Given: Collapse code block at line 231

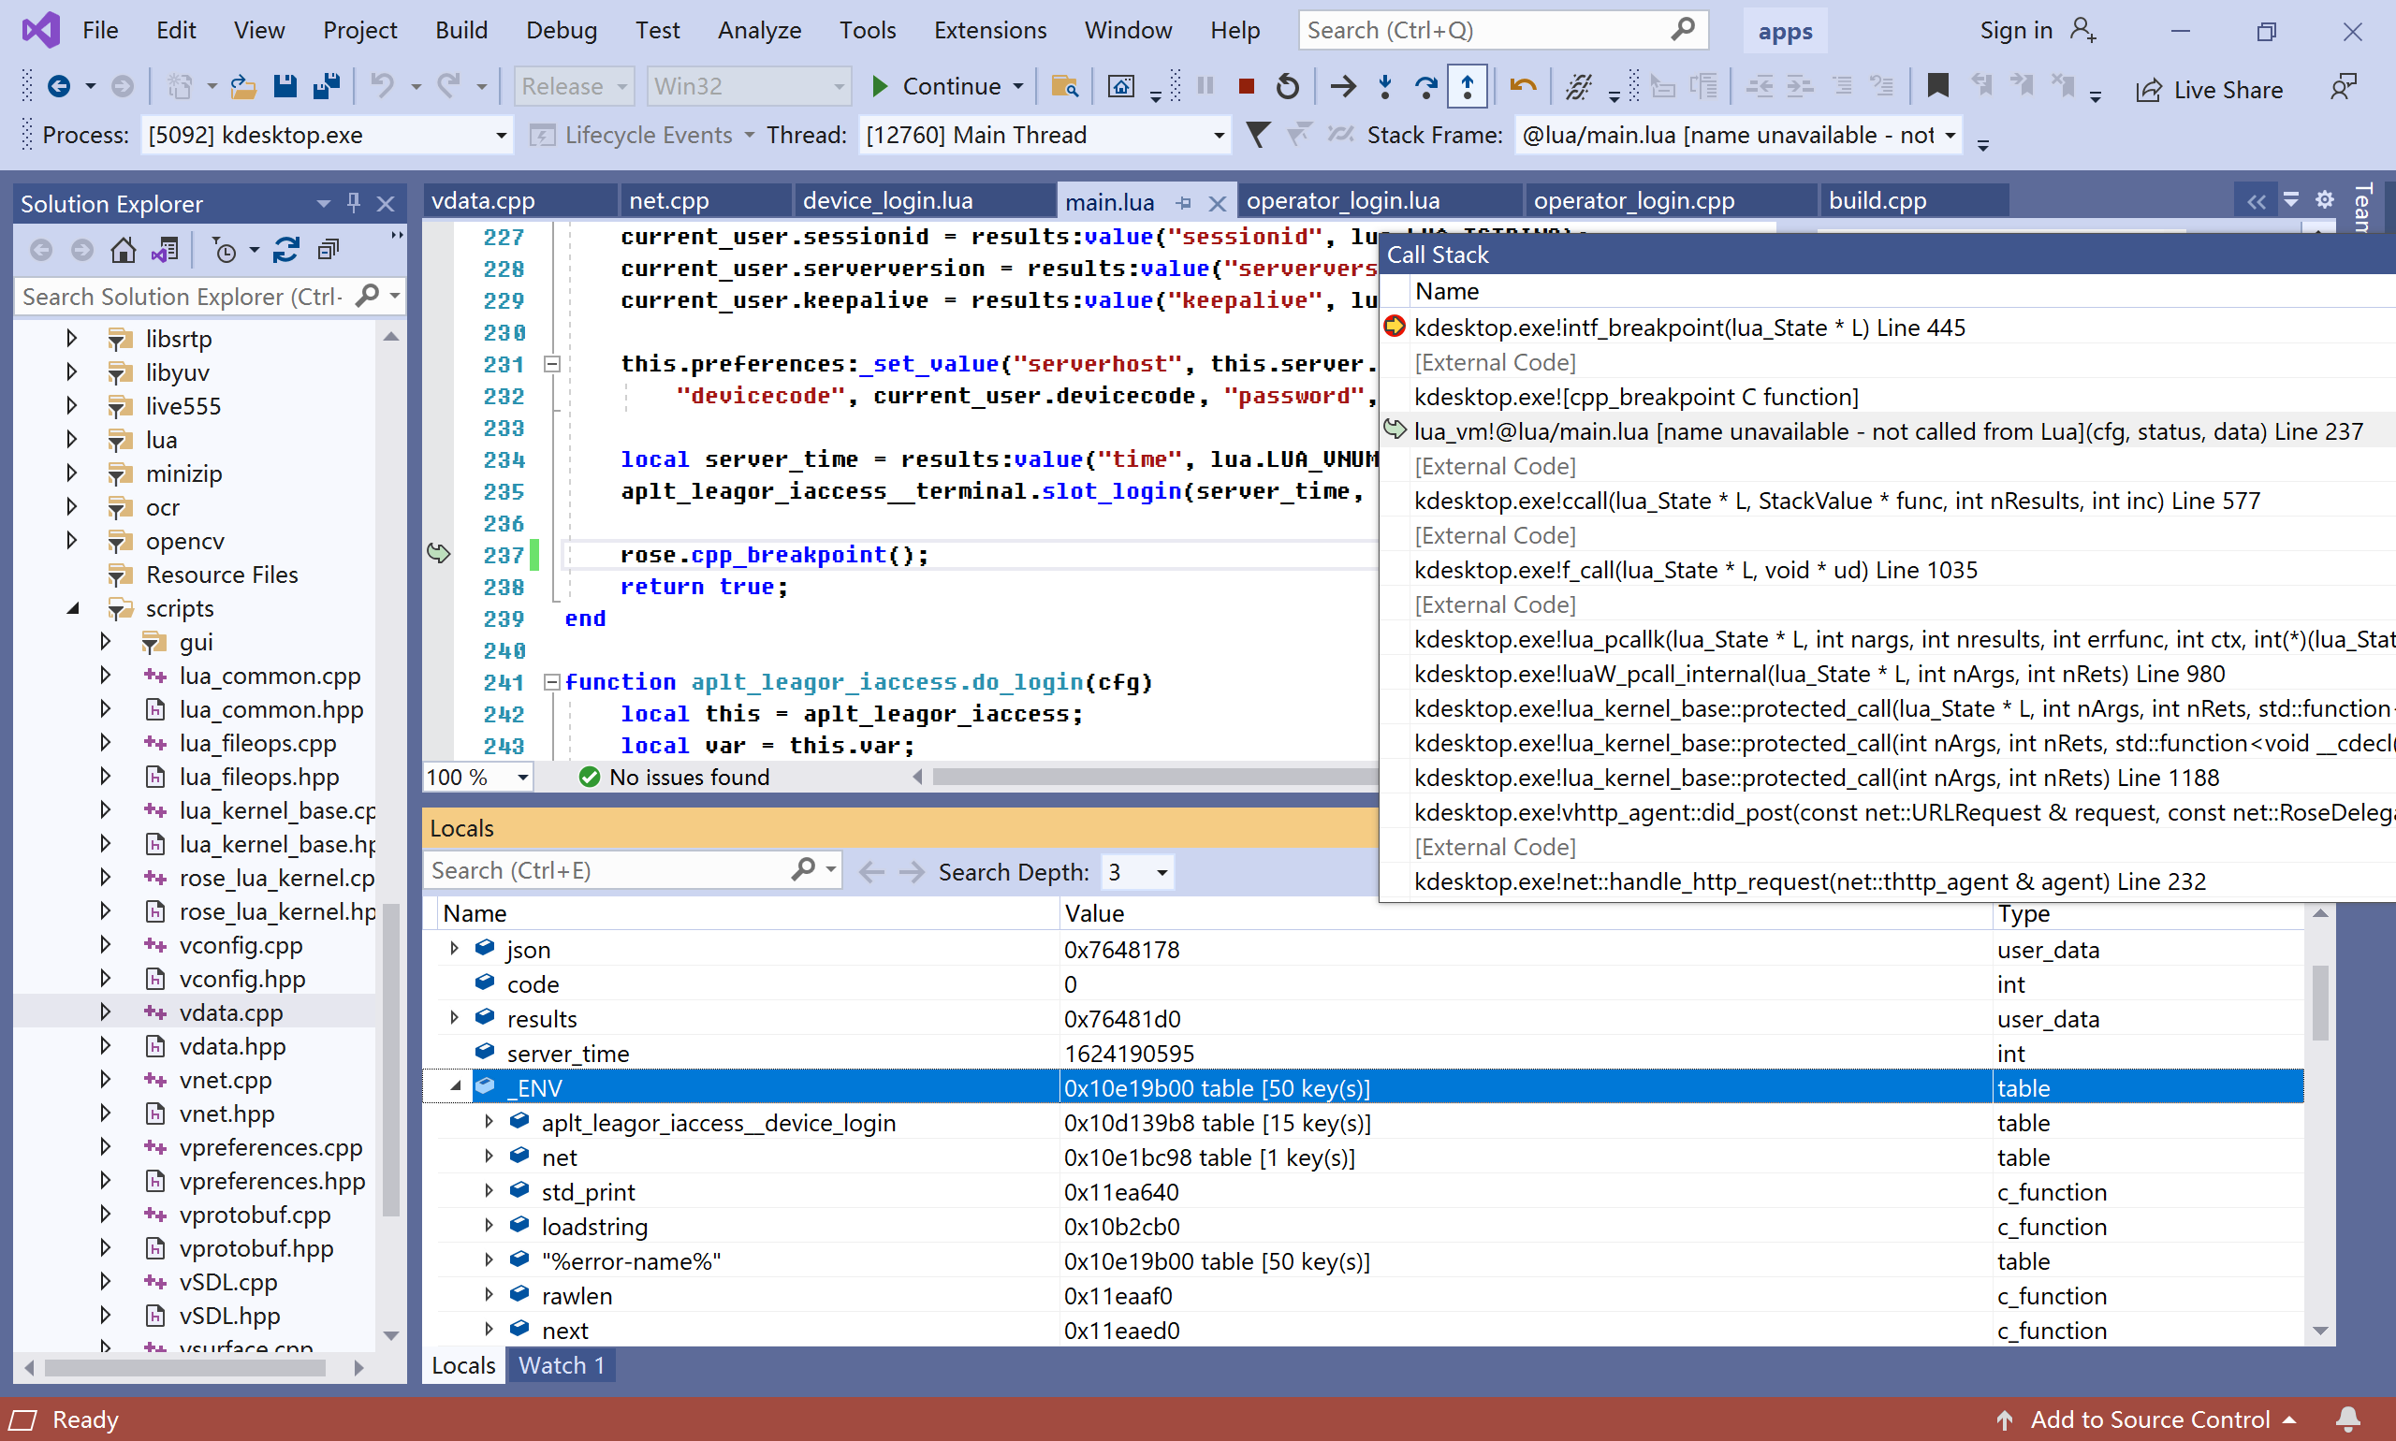Looking at the screenshot, I should pyautogui.click(x=551, y=364).
